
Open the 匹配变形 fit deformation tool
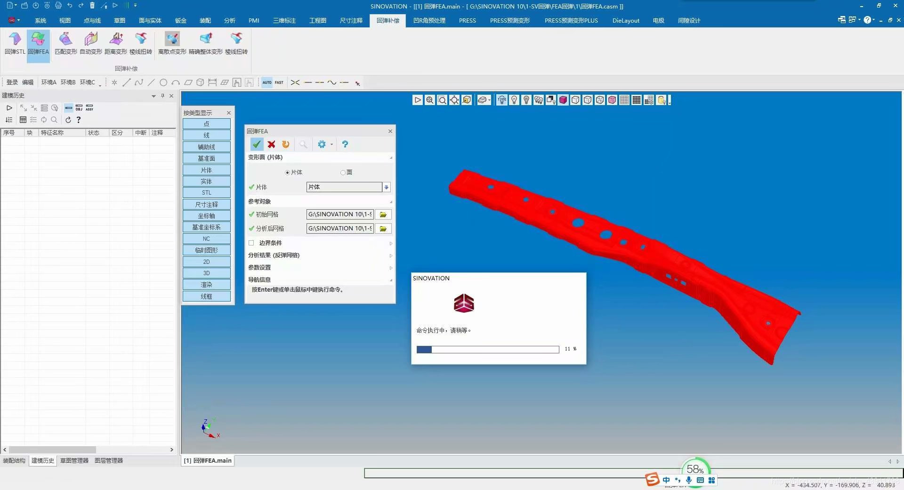(66, 44)
